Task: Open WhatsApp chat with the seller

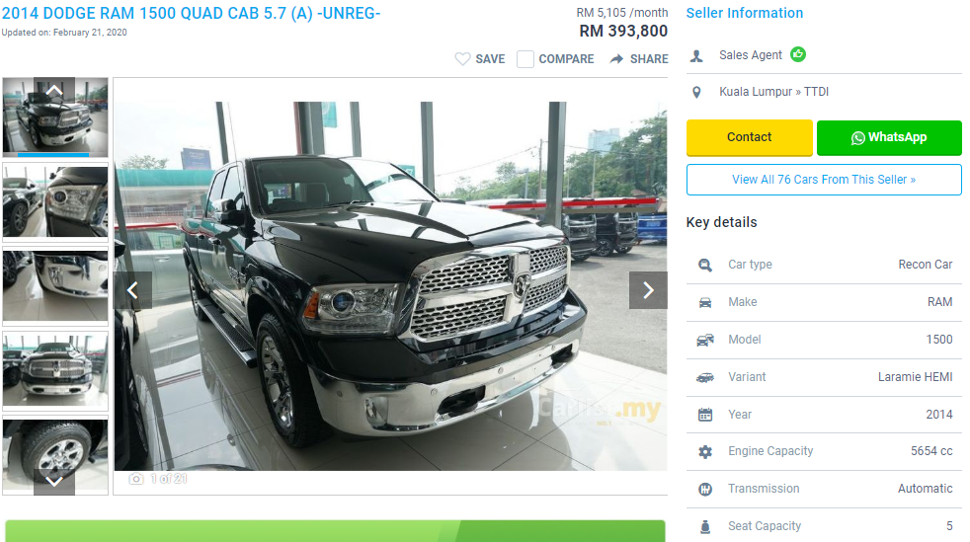Action: click(889, 137)
